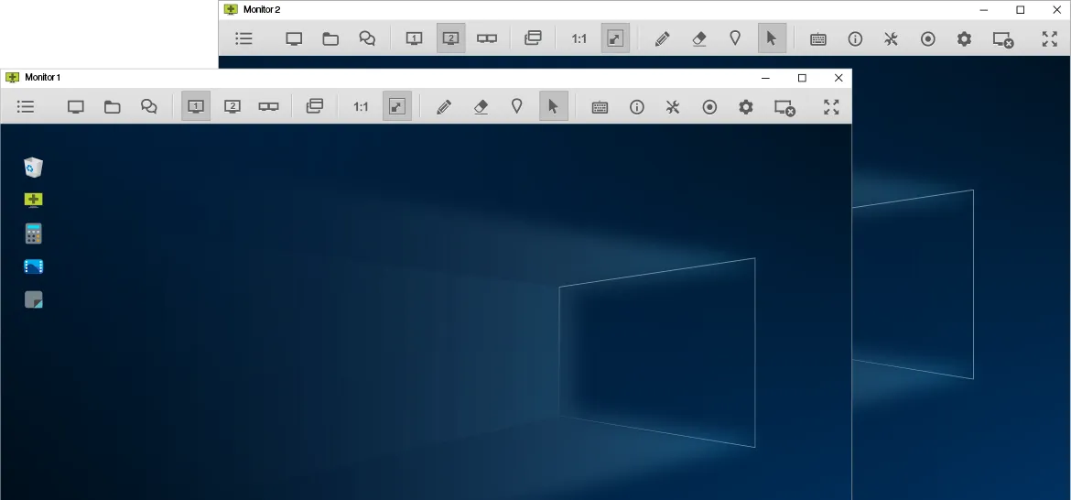Open the keyboard icon in Monitor 2
The height and width of the screenshot is (500, 1071).
click(x=818, y=39)
